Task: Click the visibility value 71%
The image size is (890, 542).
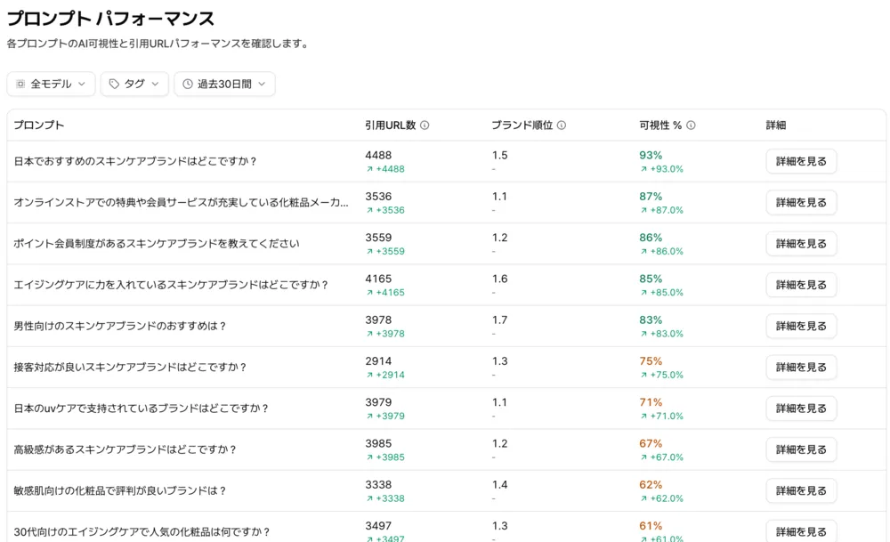Action: tap(651, 402)
